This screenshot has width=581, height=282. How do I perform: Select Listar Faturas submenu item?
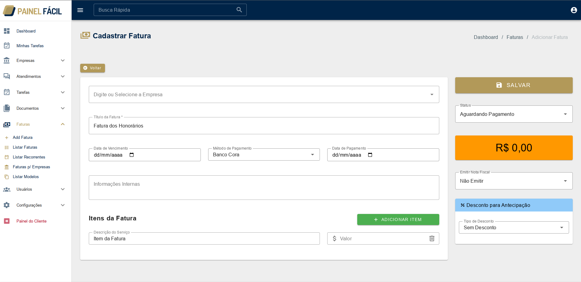25,147
